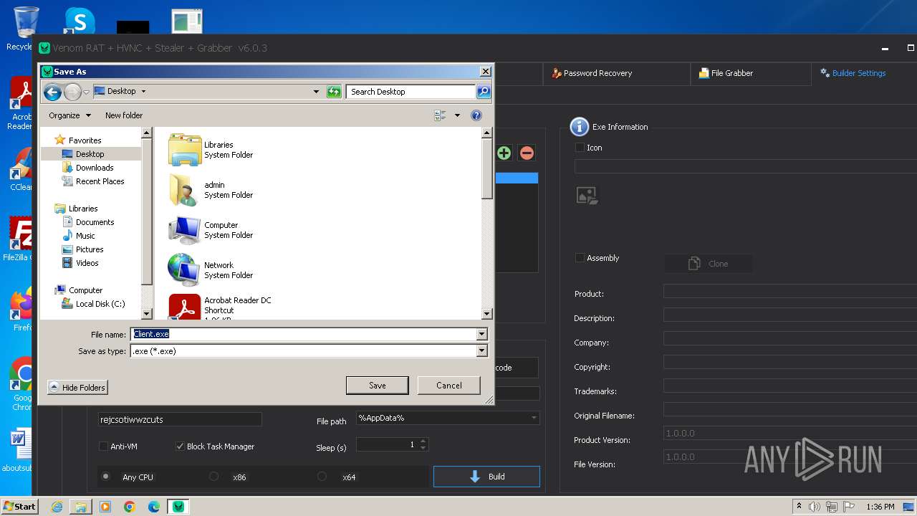The width and height of the screenshot is (917, 516).
Task: Click the Clone button
Action: tap(709, 264)
